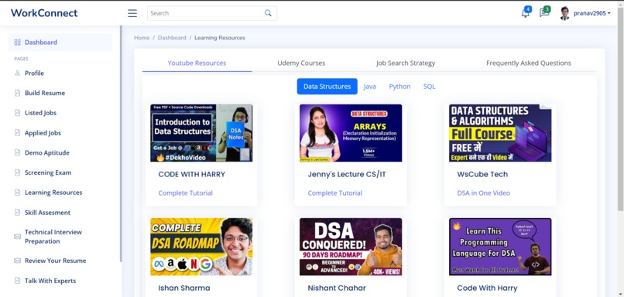
Task: Toggle the hamburger sidebar menu icon
Action: (x=132, y=13)
